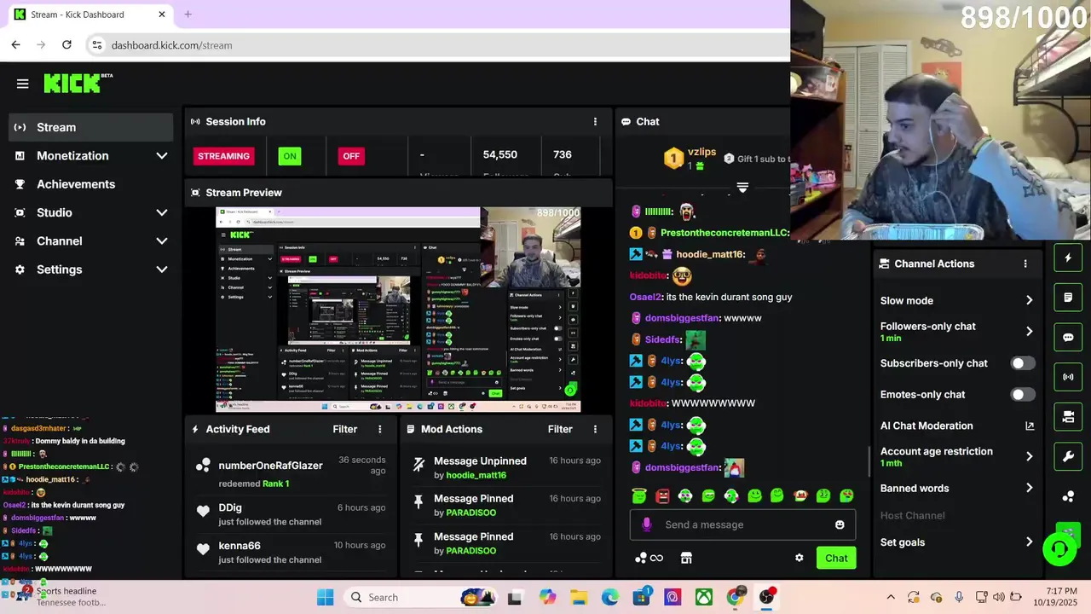1091x614 pixels.
Task: Open Set goals arrow
Action: [x=1029, y=542]
